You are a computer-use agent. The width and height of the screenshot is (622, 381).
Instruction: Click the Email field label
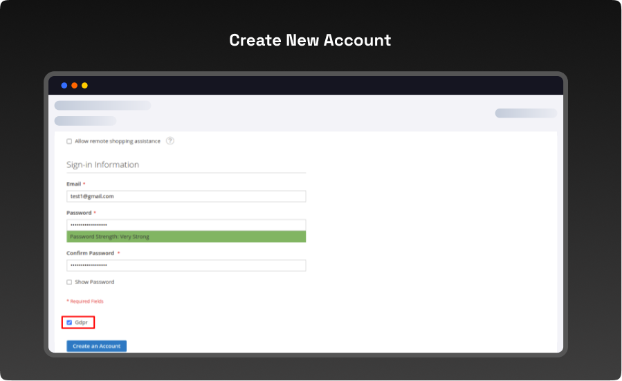pyautogui.click(x=73, y=184)
